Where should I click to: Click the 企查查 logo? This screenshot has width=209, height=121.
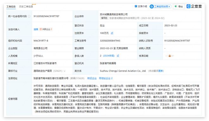tap(194, 6)
